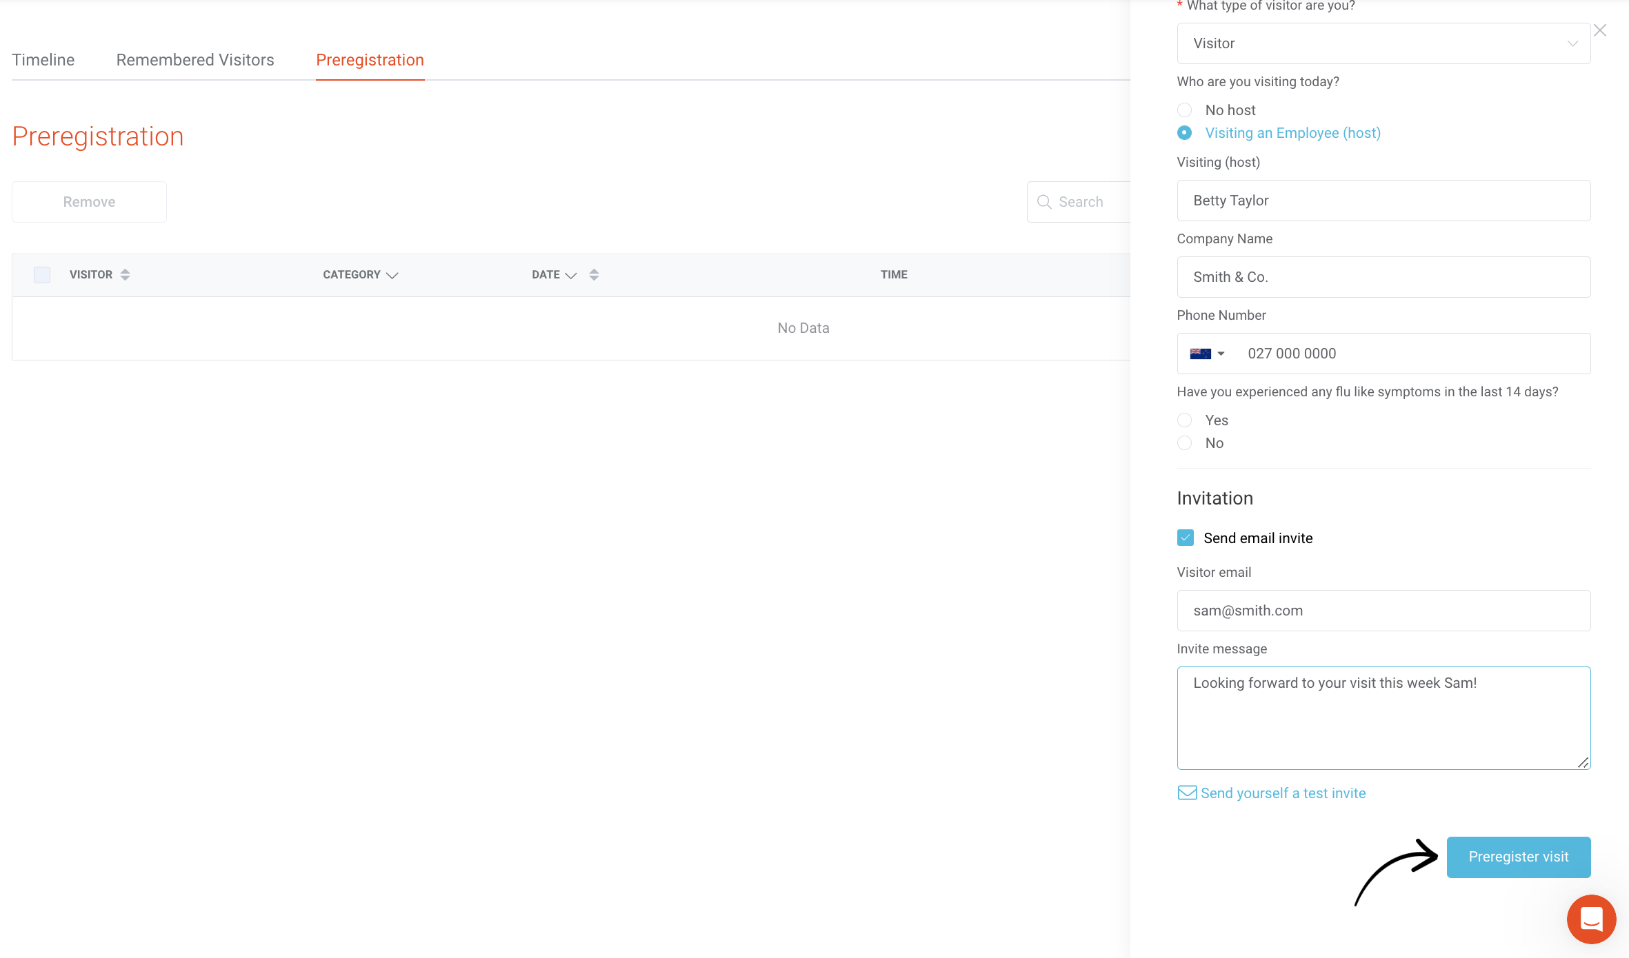Close the preregistration side panel
The height and width of the screenshot is (958, 1629).
click(1600, 30)
